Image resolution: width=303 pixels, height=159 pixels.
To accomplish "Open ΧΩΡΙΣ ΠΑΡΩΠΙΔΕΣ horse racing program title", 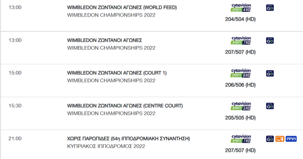I will (129, 139).
